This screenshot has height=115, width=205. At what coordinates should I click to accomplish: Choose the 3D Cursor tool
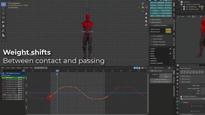point(4,9)
